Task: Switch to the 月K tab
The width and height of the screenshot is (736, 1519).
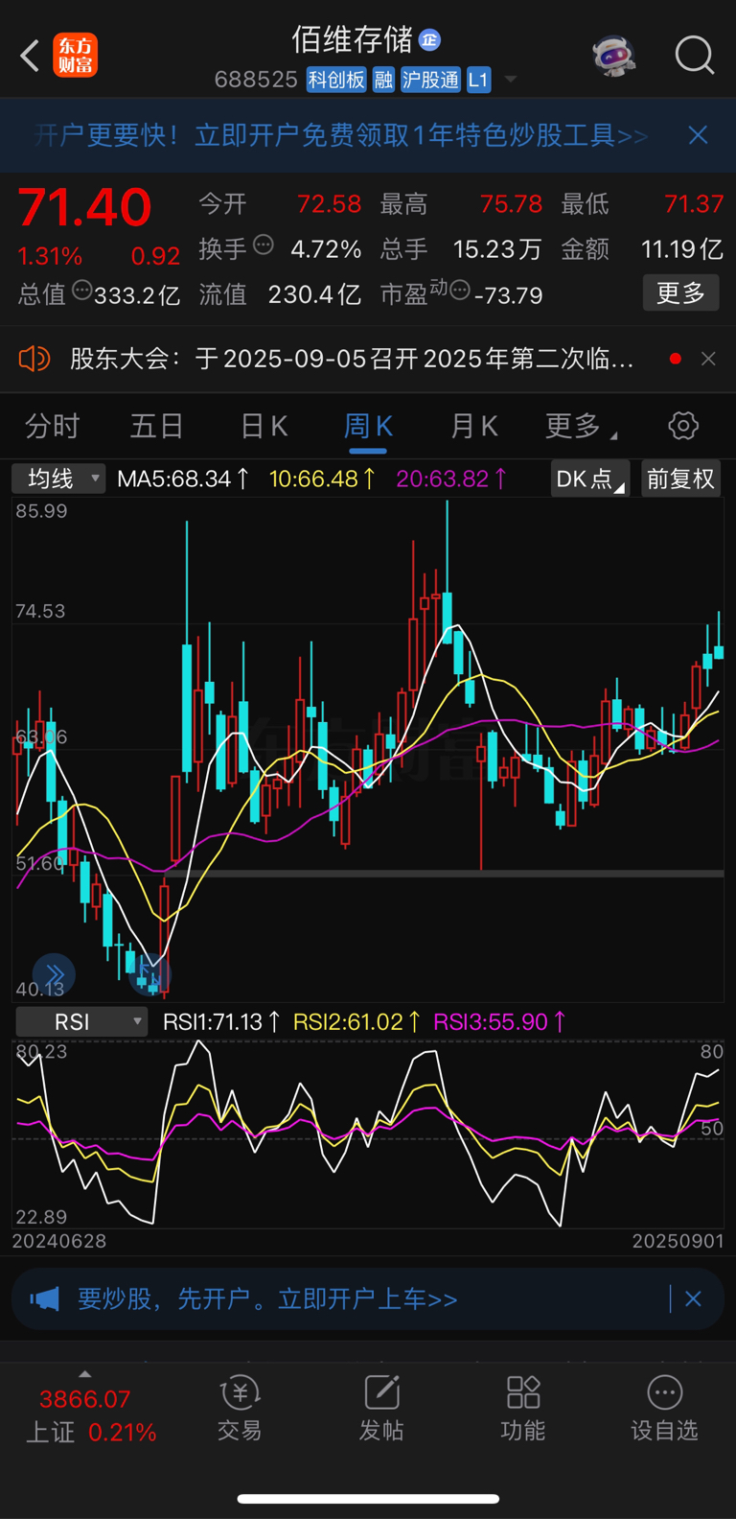Action: click(473, 426)
